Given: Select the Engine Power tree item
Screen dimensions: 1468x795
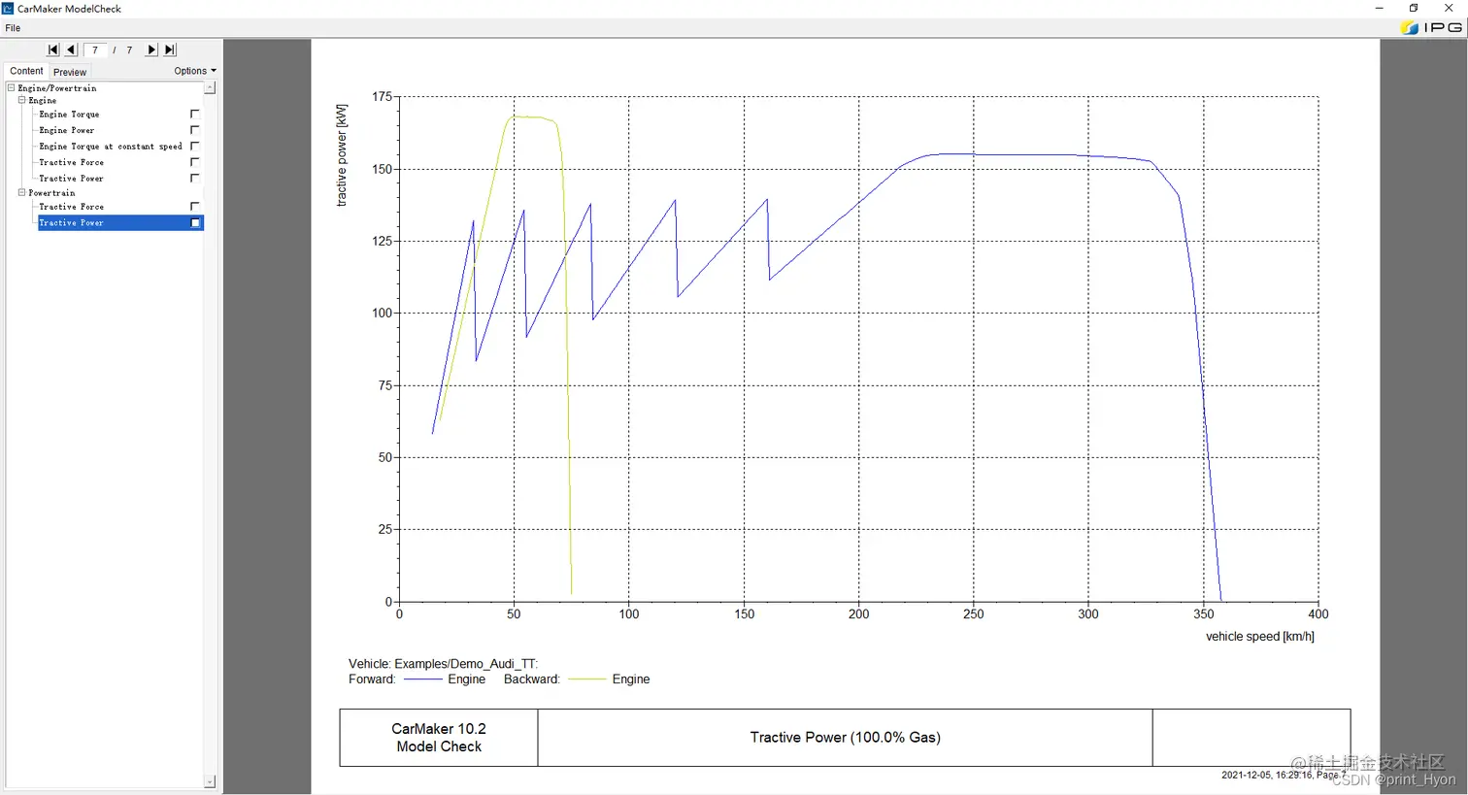Looking at the screenshot, I should pyautogui.click(x=67, y=130).
